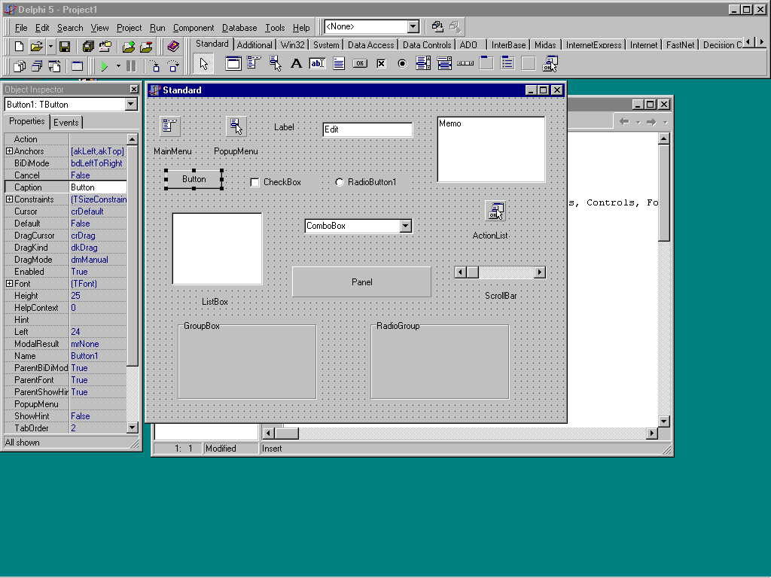Select ScrollBar component in palette

click(x=465, y=63)
